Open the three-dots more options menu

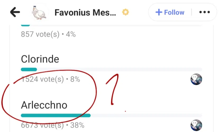204,12
